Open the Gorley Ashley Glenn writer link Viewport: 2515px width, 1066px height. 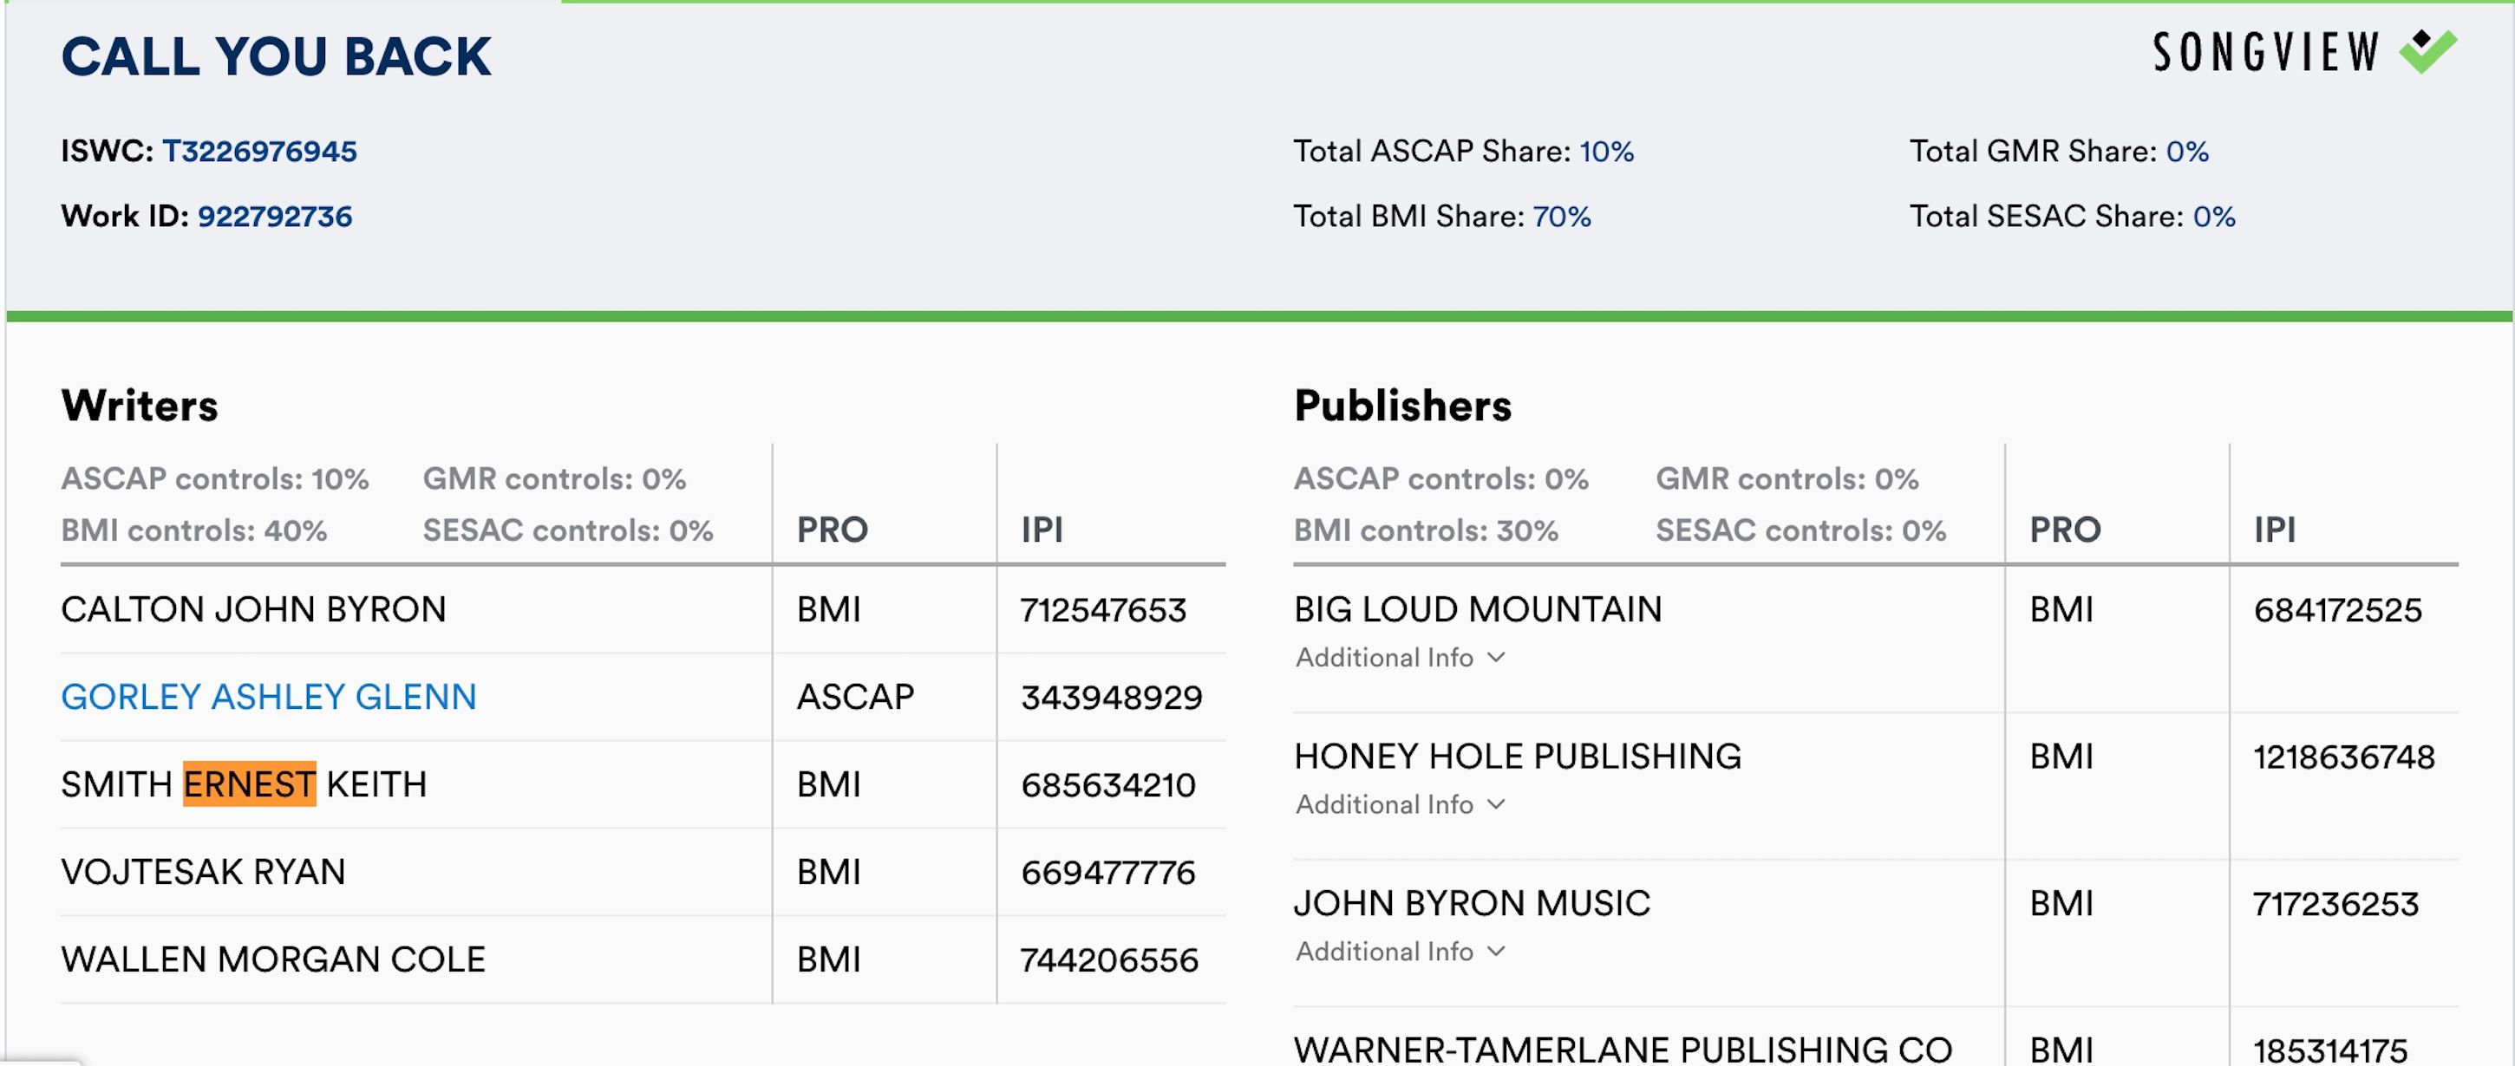(269, 696)
